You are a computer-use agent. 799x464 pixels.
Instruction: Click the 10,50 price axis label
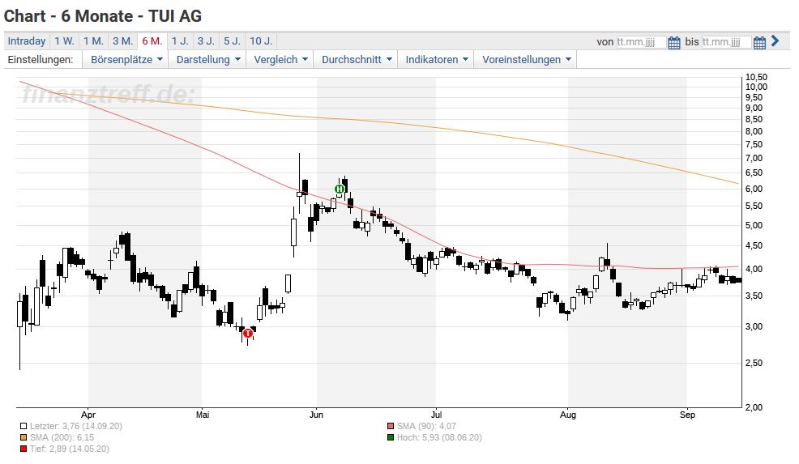(756, 78)
